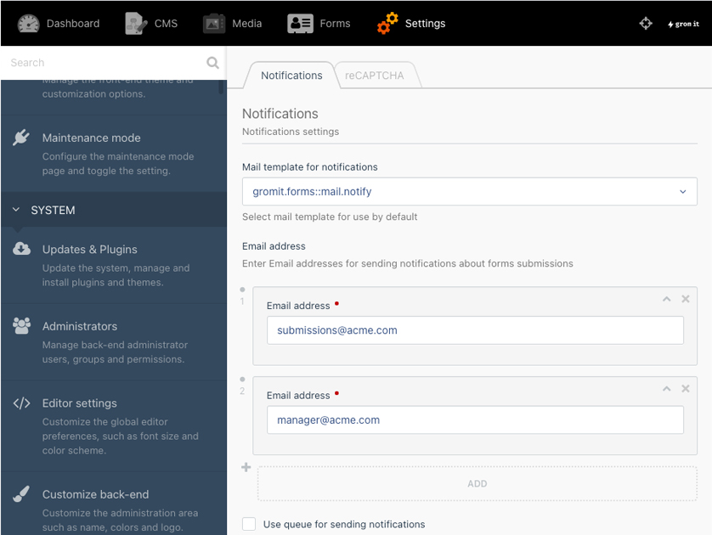Open Customize back-end settings

(x=114, y=504)
